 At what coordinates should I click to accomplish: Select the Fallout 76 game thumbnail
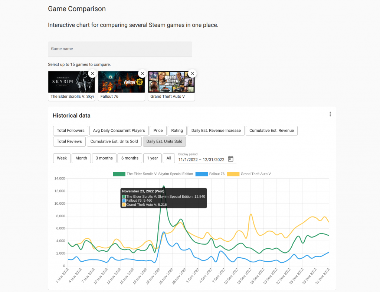(121, 82)
